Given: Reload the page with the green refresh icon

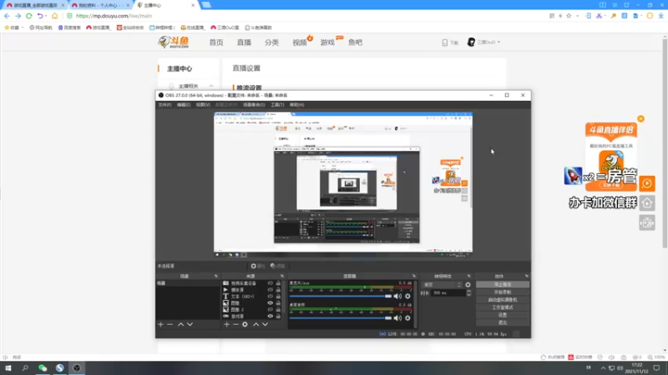Looking at the screenshot, I should pos(29,16).
